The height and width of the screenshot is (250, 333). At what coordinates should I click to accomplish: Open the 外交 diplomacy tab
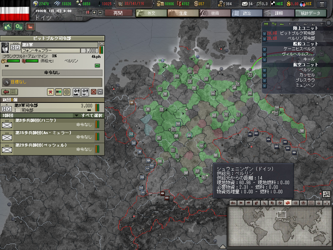click(x=151, y=13)
